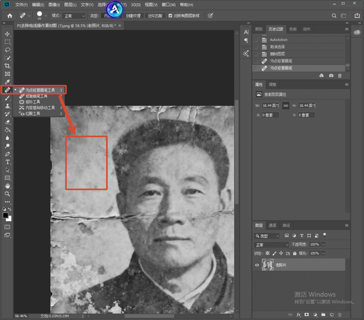Add a layer mask button
The width and height of the screenshot is (364, 320).
307,315
